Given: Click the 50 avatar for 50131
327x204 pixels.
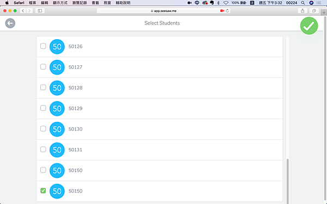Looking at the screenshot, I should point(57,150).
